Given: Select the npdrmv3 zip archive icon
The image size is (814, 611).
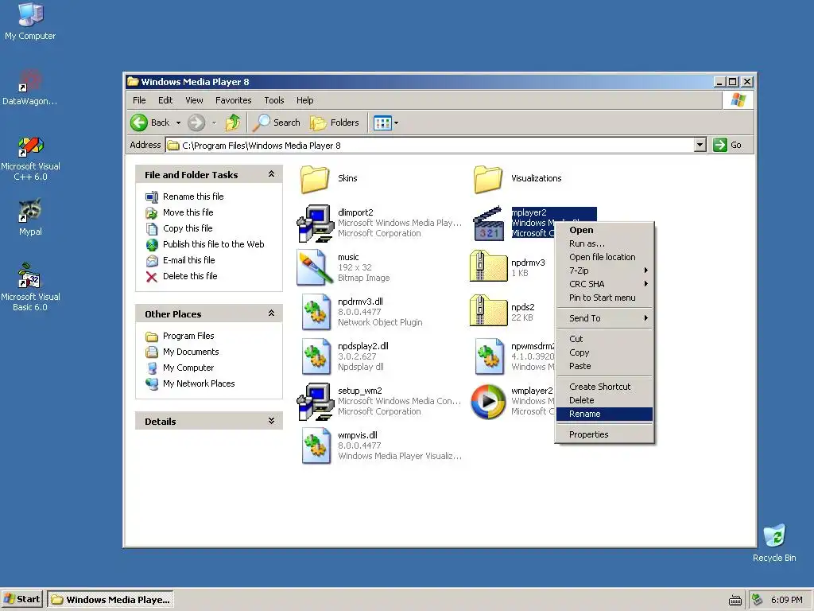Looking at the screenshot, I should [489, 266].
